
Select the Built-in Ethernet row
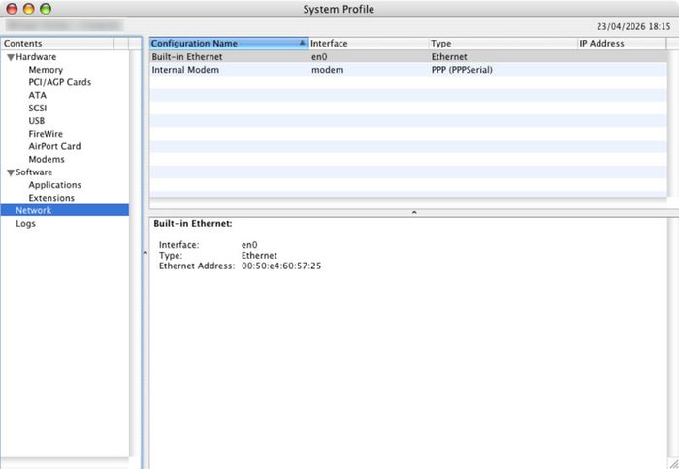pos(408,56)
